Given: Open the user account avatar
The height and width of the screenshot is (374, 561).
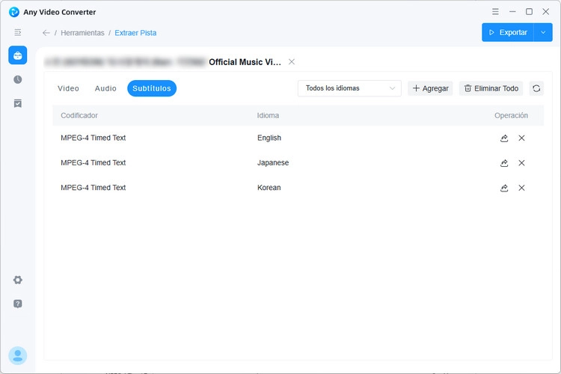Looking at the screenshot, I should (x=17, y=356).
